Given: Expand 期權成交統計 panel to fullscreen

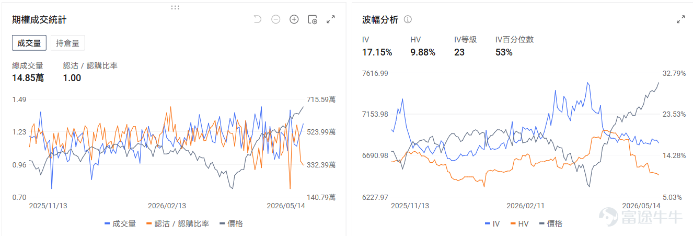Looking at the screenshot, I should pyautogui.click(x=331, y=19).
